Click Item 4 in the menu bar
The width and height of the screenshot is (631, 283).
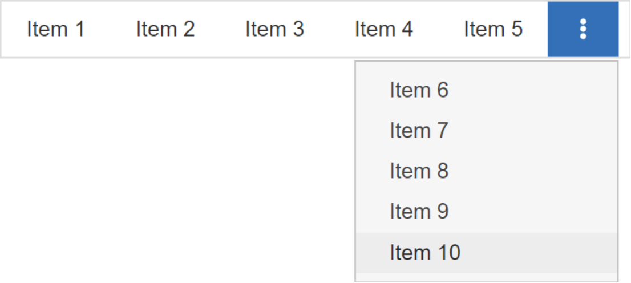383,29
